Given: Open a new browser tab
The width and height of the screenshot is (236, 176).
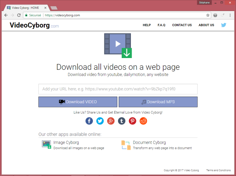Looking at the screenshot, I should tap(54, 8).
